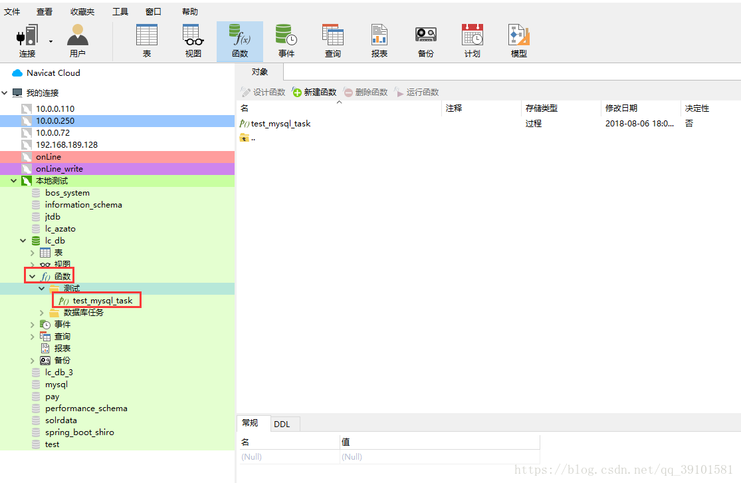Viewport: 741px width, 483px height.
Task: Open the 文件 menu
Action: tap(12, 12)
